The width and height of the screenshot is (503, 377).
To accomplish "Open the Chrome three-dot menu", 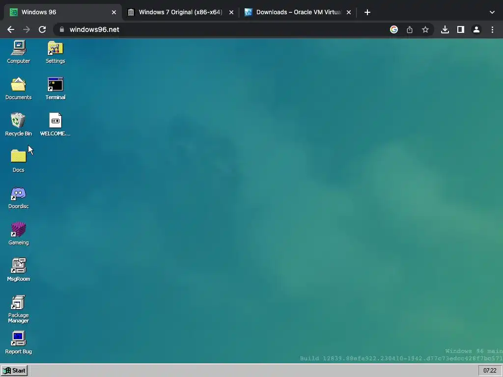I will pos(492,29).
